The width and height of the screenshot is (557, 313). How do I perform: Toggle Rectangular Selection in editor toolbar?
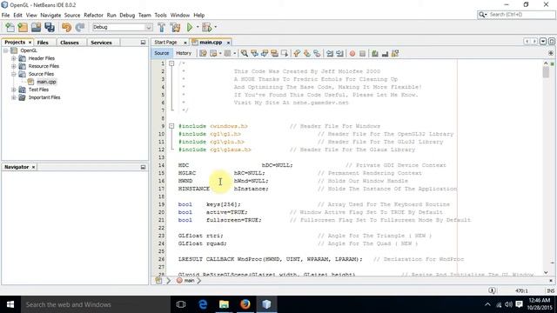(285, 53)
